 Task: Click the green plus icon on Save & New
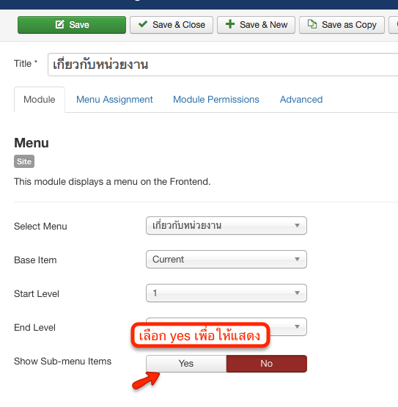(230, 24)
